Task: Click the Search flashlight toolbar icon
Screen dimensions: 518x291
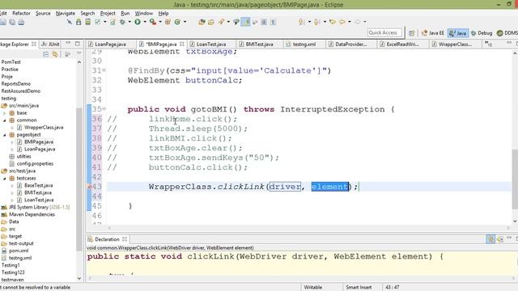Action: point(221,22)
